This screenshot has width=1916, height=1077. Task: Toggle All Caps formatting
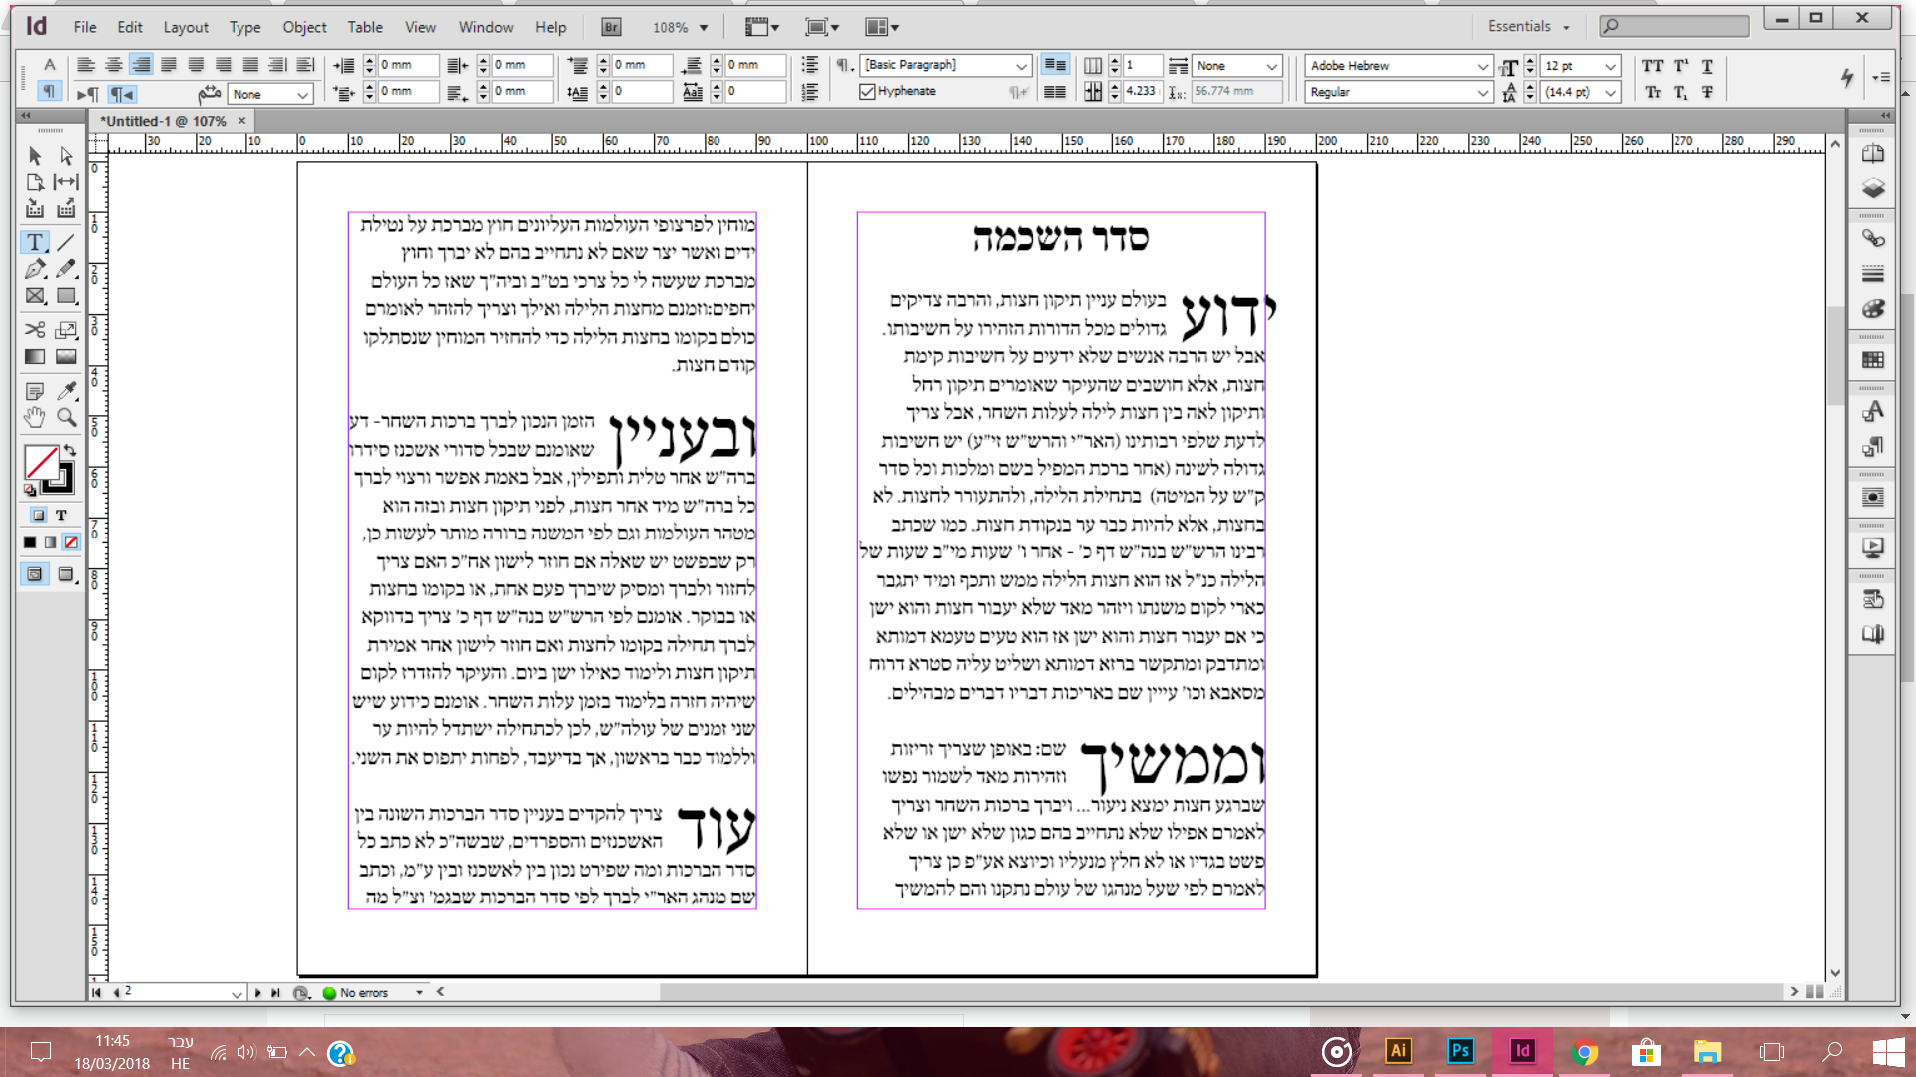[x=1653, y=66]
